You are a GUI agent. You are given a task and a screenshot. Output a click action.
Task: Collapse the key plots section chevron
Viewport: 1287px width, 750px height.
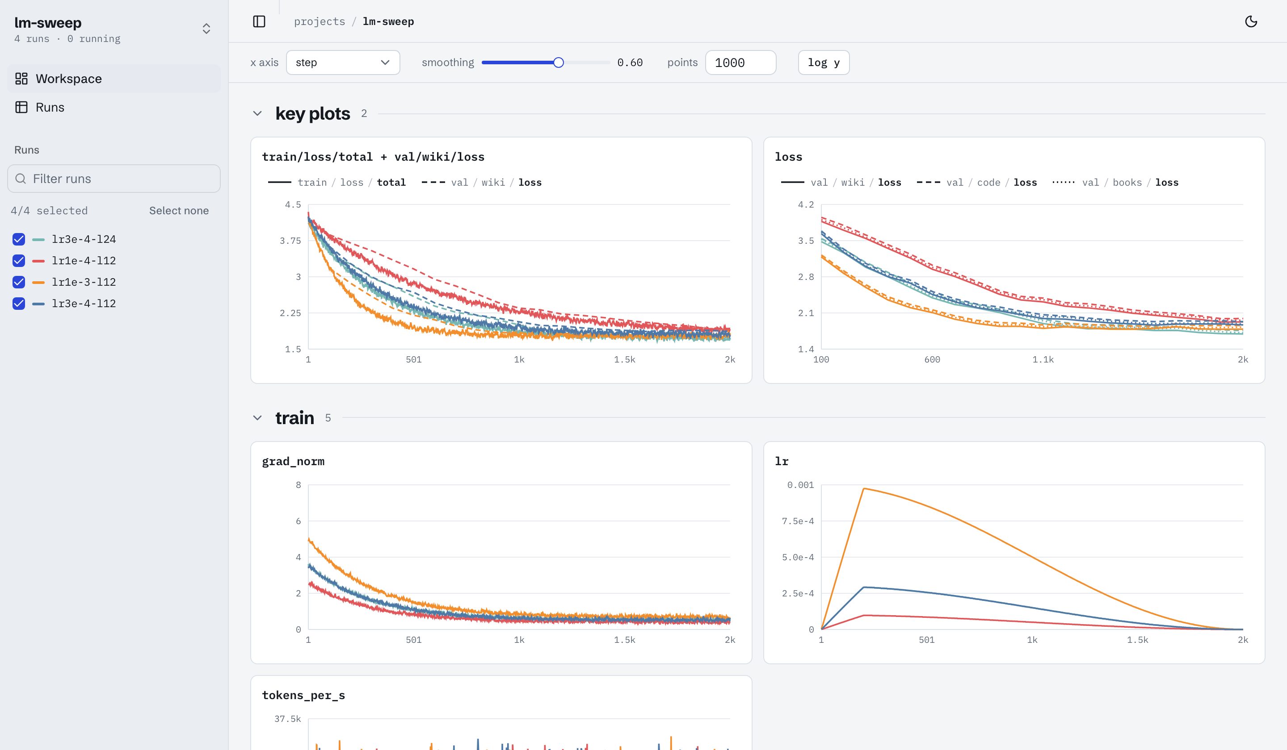257,113
